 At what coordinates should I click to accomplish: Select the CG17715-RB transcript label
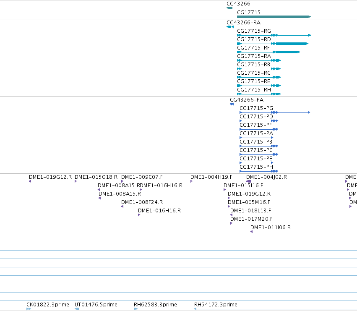tap(253, 65)
